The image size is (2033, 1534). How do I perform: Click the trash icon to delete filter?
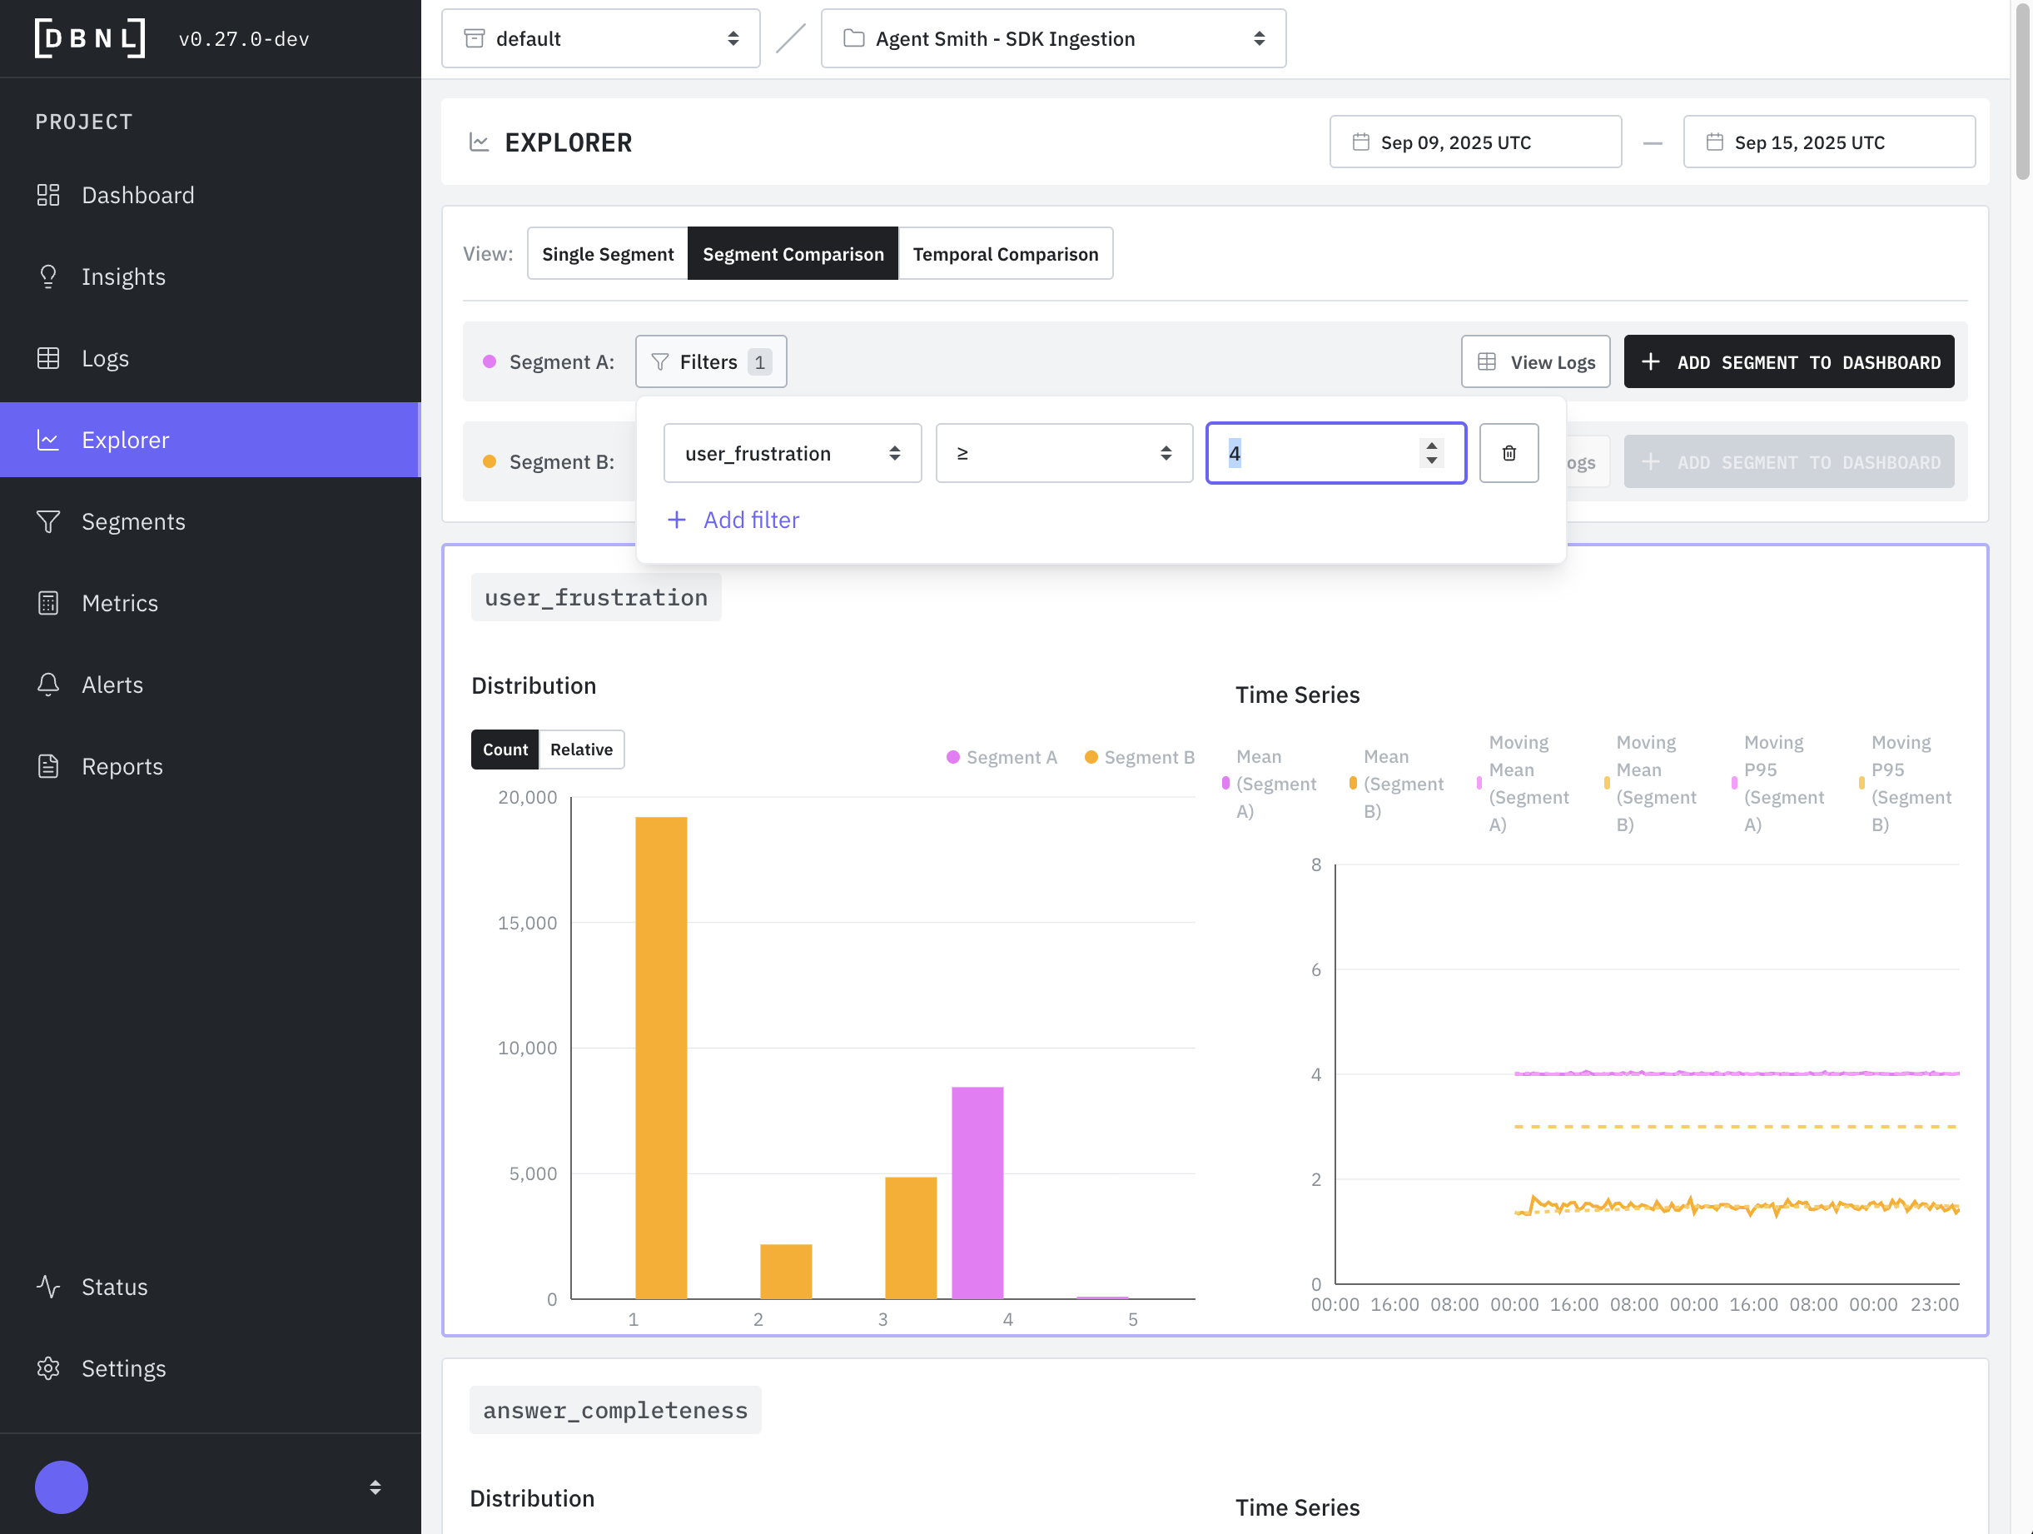pyautogui.click(x=1509, y=453)
